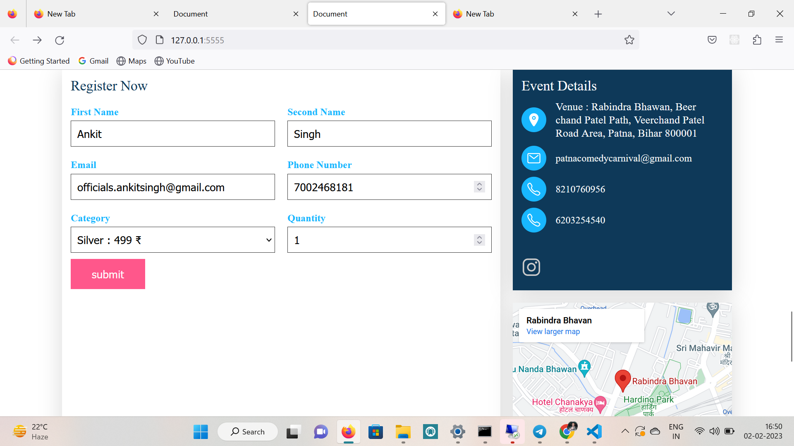Open the Instagram icon in Event Details
794x446 pixels.
[x=532, y=267]
